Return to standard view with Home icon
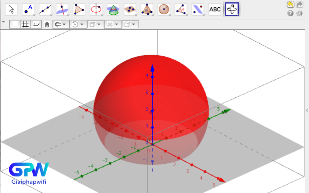This screenshot has height=193, width=309. pos(47,24)
